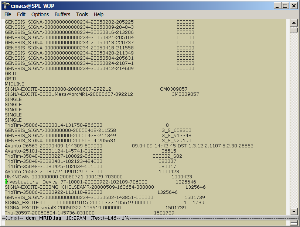Place cursor on the MIDLINE log entry
Screen dimensions: 300x227
click(x=15, y=84)
